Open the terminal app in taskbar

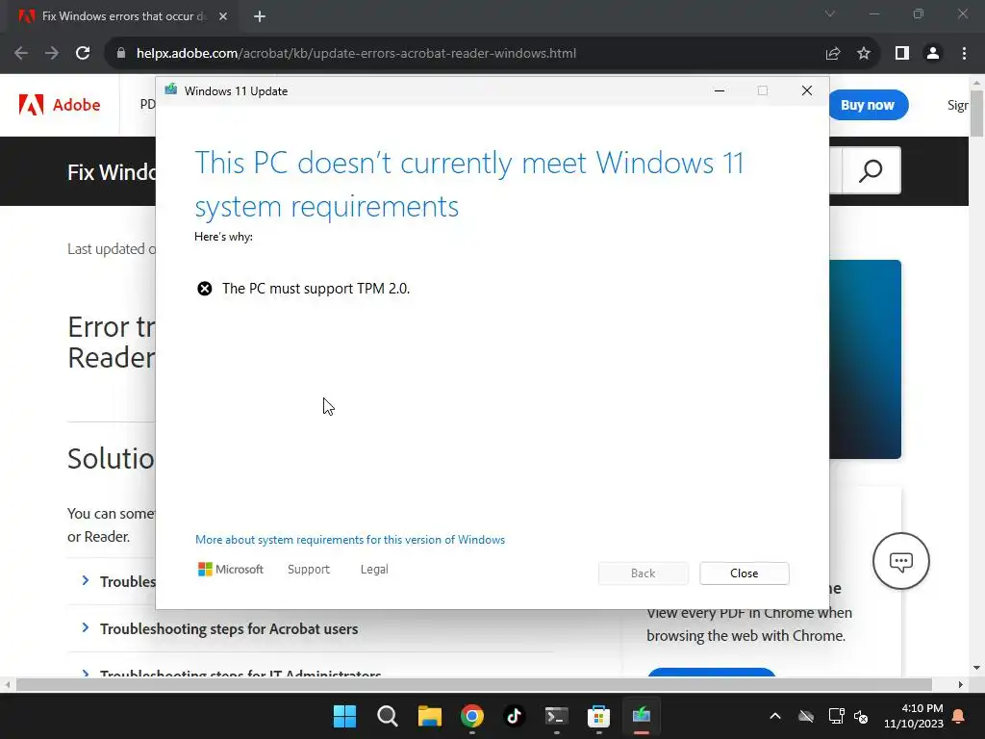[557, 716]
